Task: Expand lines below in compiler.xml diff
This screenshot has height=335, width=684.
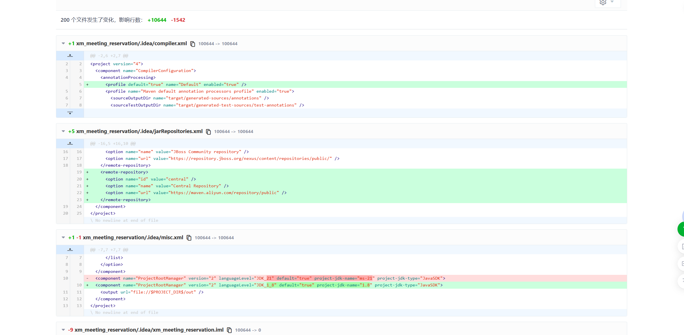Action: [70, 113]
